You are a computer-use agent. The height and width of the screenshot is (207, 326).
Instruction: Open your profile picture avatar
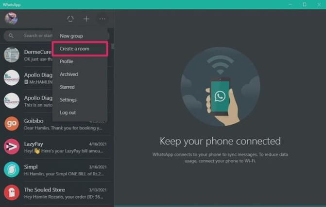click(x=11, y=19)
